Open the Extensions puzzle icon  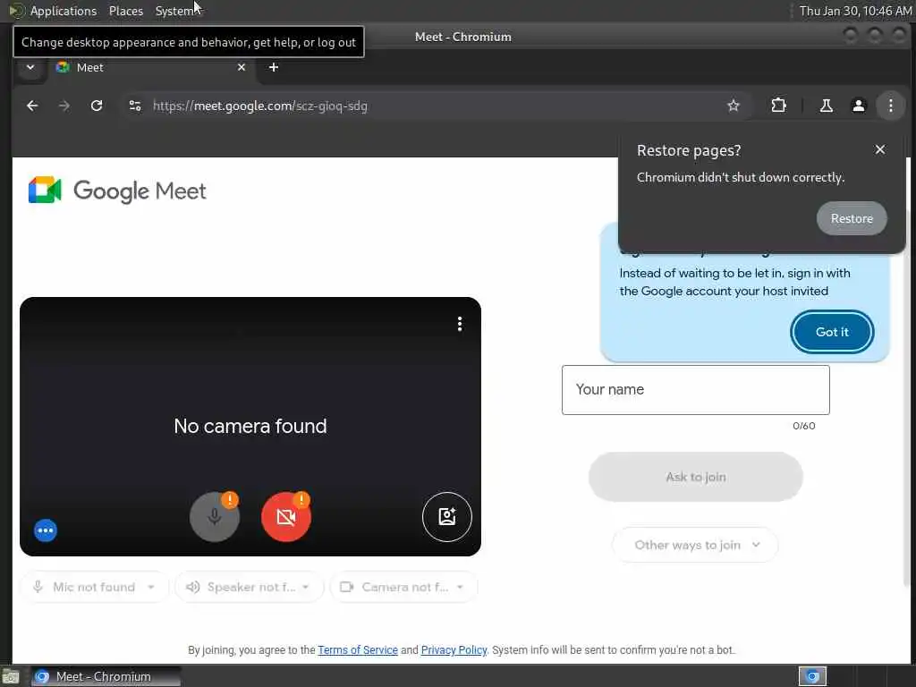coord(779,106)
